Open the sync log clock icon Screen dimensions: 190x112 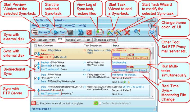click(x=99, y=32)
